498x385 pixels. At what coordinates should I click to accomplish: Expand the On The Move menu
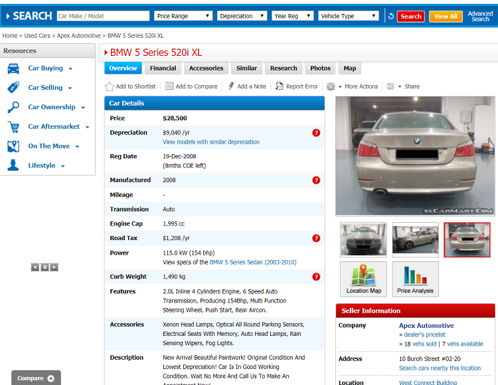[77, 146]
